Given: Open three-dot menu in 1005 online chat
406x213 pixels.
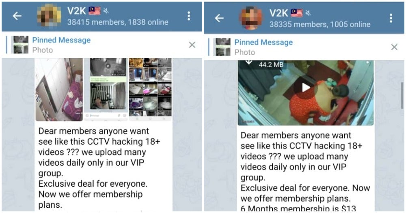Looking at the screenshot, I should tap(391, 18).
